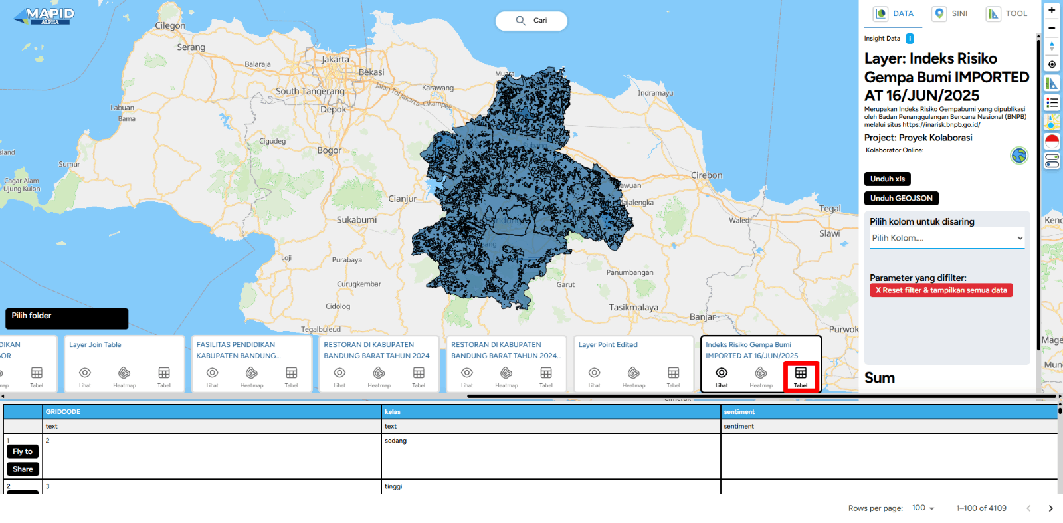Open the rows per page dropdown
The width and height of the screenshot is (1063, 523).
923,508
